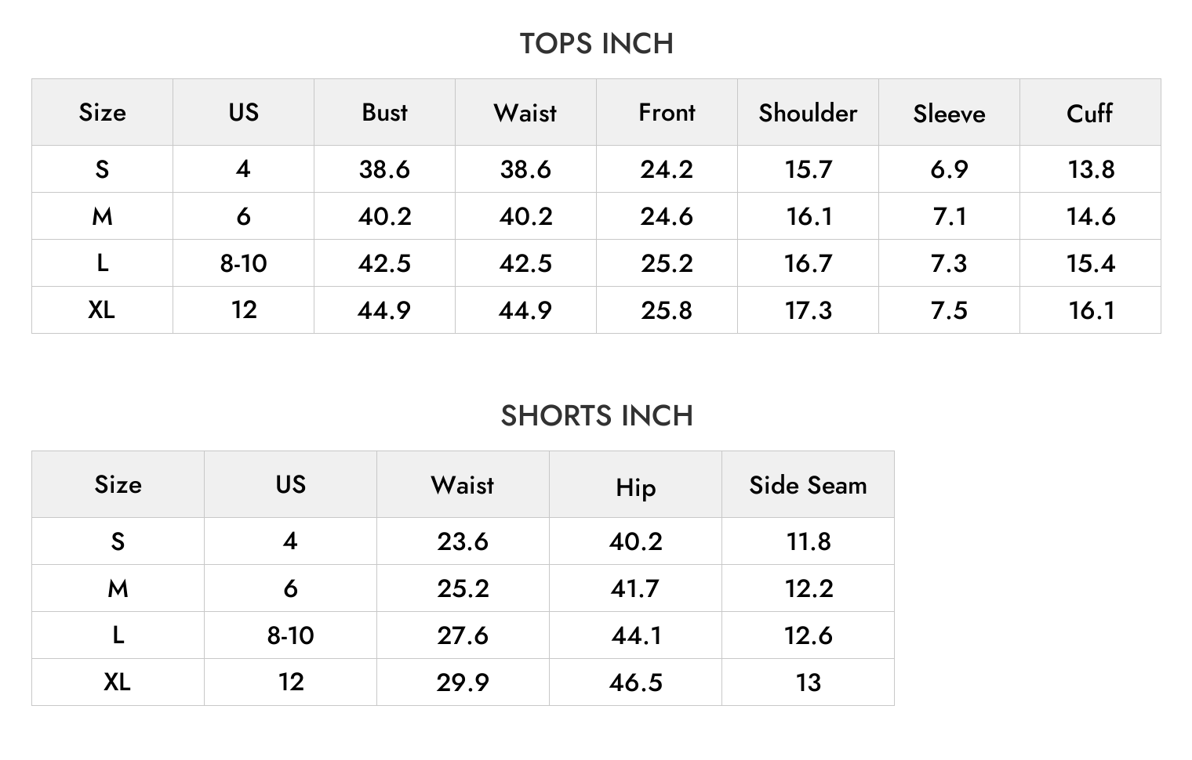Click the 41.7 hip value for size M
This screenshot has height=760, width=1192.
(x=635, y=588)
